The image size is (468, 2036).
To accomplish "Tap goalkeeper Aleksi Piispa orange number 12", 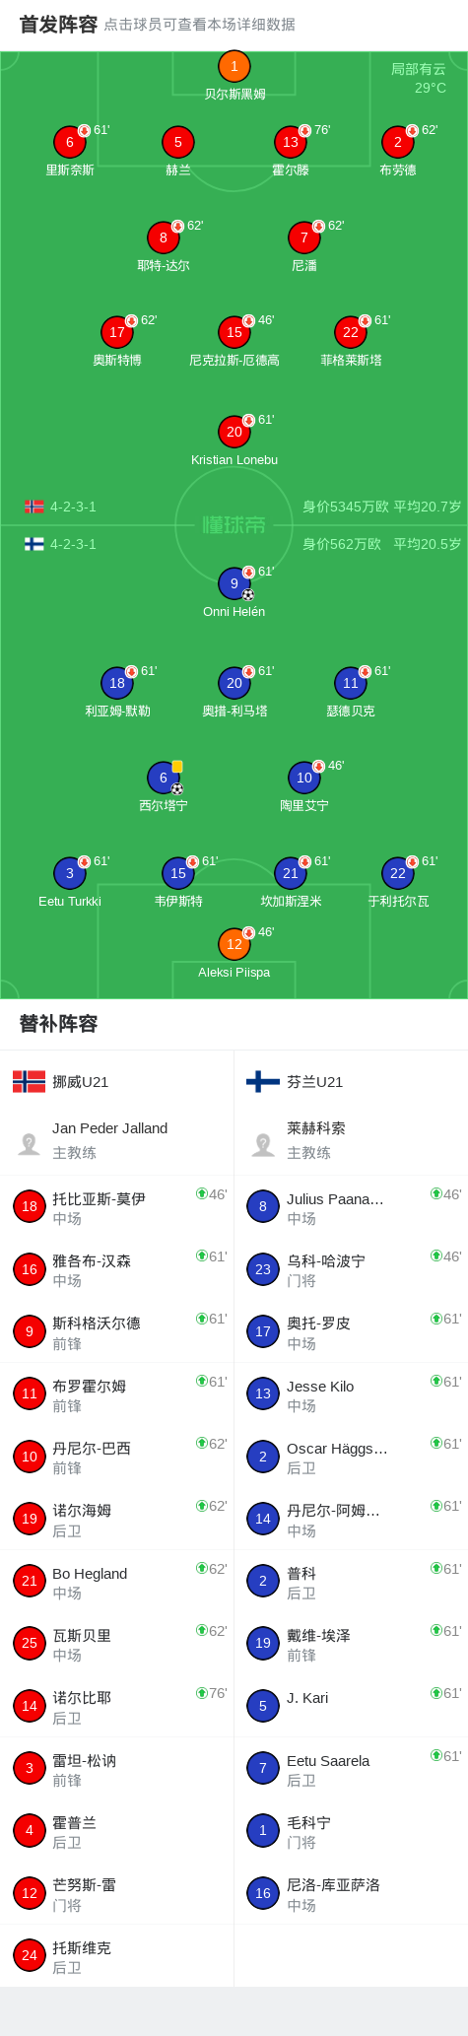I will tap(234, 944).
